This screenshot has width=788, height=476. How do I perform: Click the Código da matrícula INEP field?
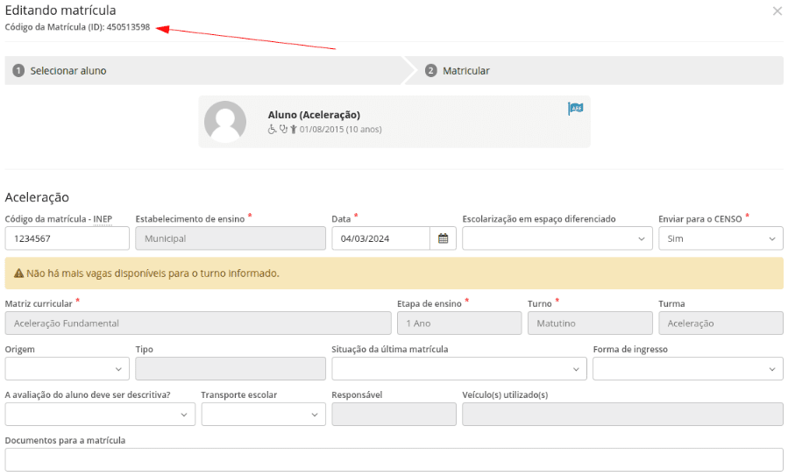[x=67, y=238]
